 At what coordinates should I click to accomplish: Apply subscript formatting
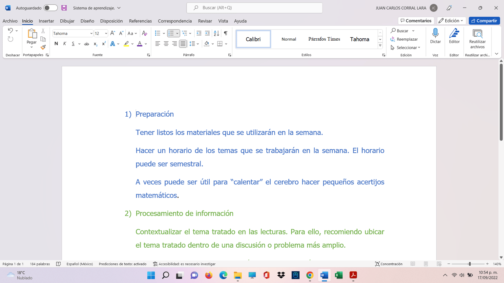point(95,44)
